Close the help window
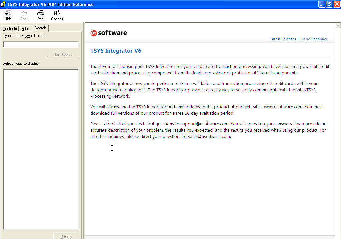341x239 pixels. (337, 4)
